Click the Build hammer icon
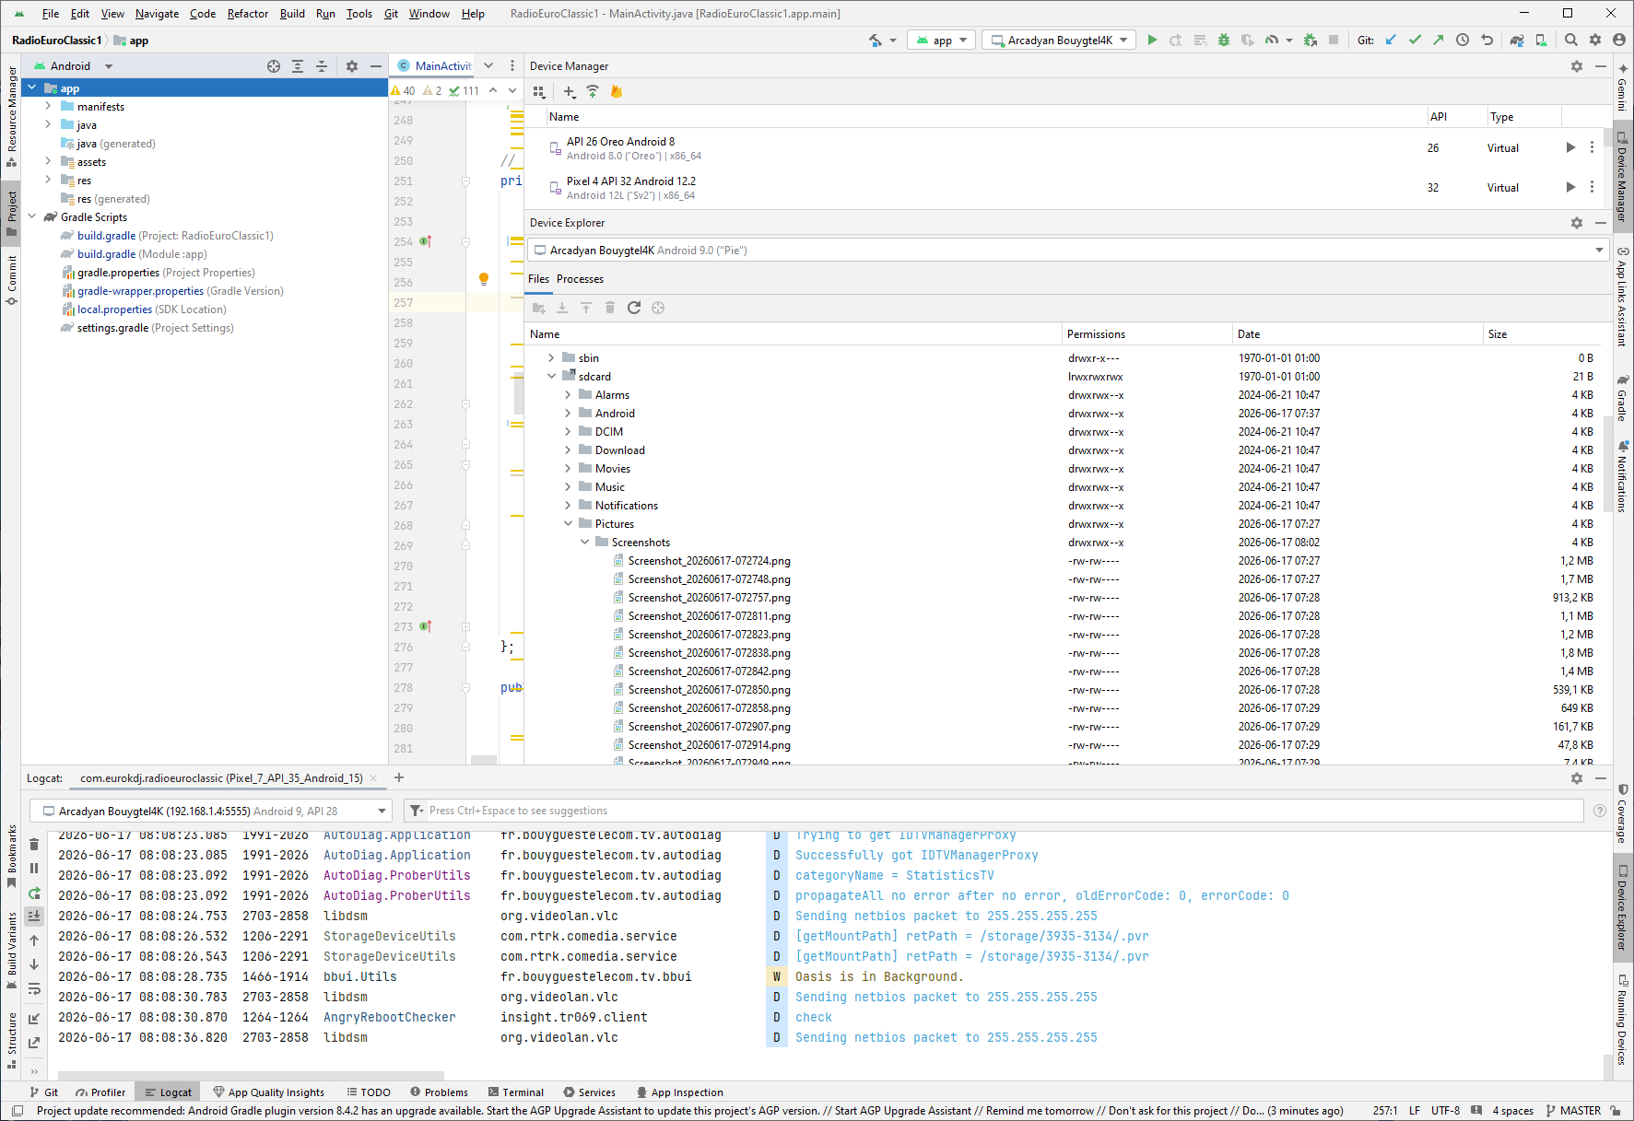 [x=876, y=41]
